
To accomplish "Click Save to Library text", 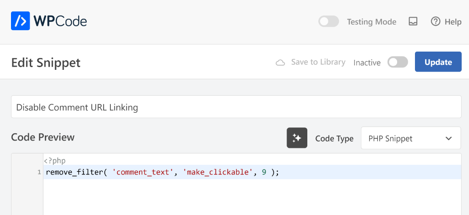I will pyautogui.click(x=318, y=62).
